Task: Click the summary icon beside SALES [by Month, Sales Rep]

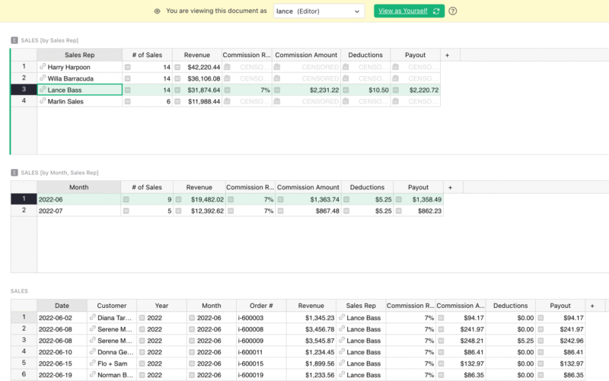Action: click(14, 173)
